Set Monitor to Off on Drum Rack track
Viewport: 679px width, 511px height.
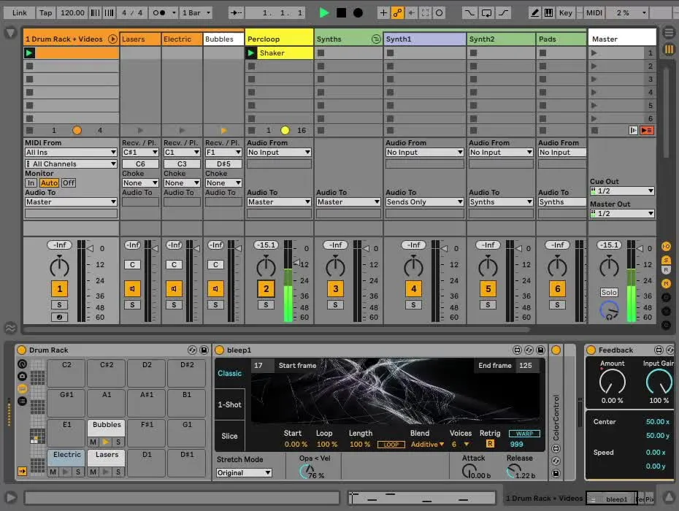[x=68, y=182]
